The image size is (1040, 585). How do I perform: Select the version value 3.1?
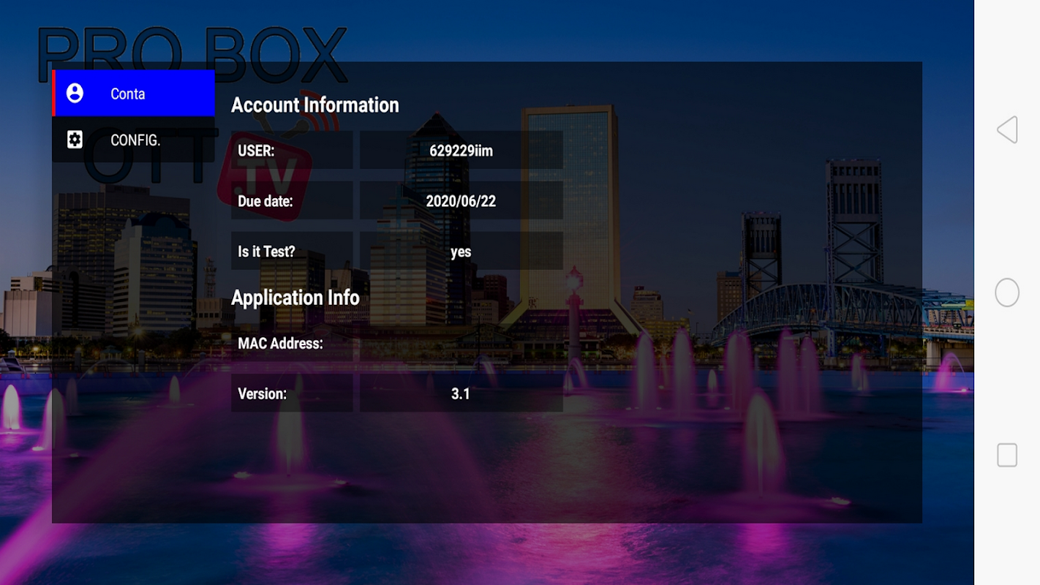click(x=461, y=393)
